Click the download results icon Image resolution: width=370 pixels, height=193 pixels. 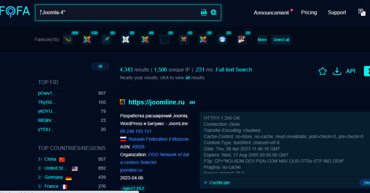tap(337, 71)
